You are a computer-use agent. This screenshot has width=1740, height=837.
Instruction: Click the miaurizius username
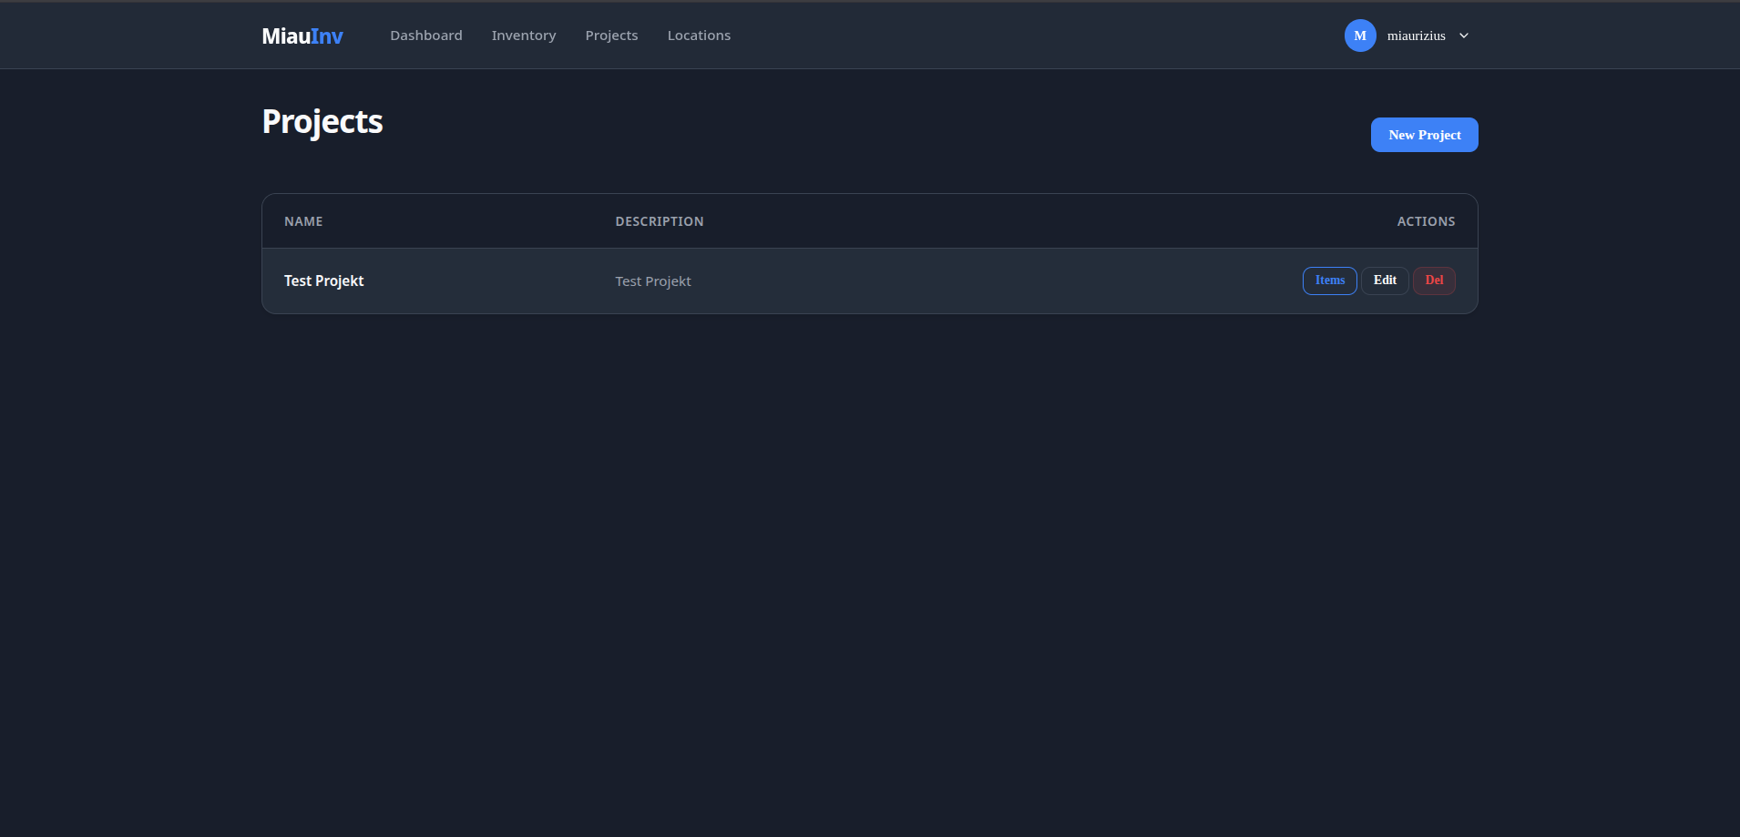click(1416, 36)
